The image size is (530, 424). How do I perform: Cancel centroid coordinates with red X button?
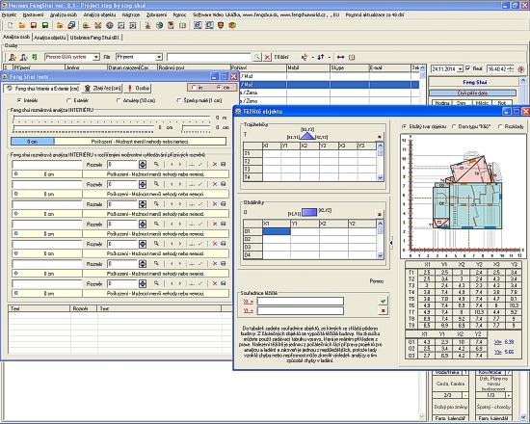(383, 310)
